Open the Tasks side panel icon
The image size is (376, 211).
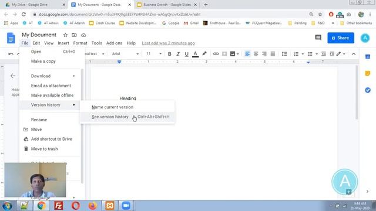click(x=367, y=90)
